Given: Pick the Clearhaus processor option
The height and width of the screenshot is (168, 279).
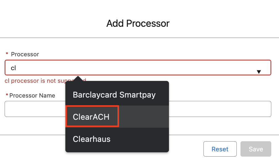Looking at the screenshot, I should (x=92, y=139).
